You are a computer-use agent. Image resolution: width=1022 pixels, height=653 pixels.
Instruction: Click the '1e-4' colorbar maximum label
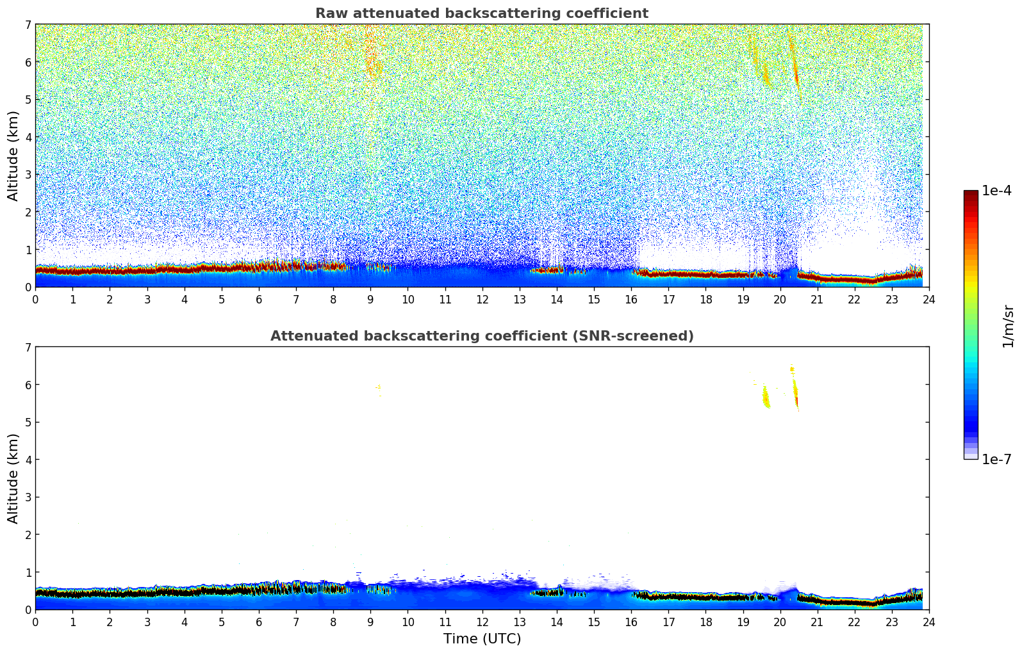tap(997, 191)
